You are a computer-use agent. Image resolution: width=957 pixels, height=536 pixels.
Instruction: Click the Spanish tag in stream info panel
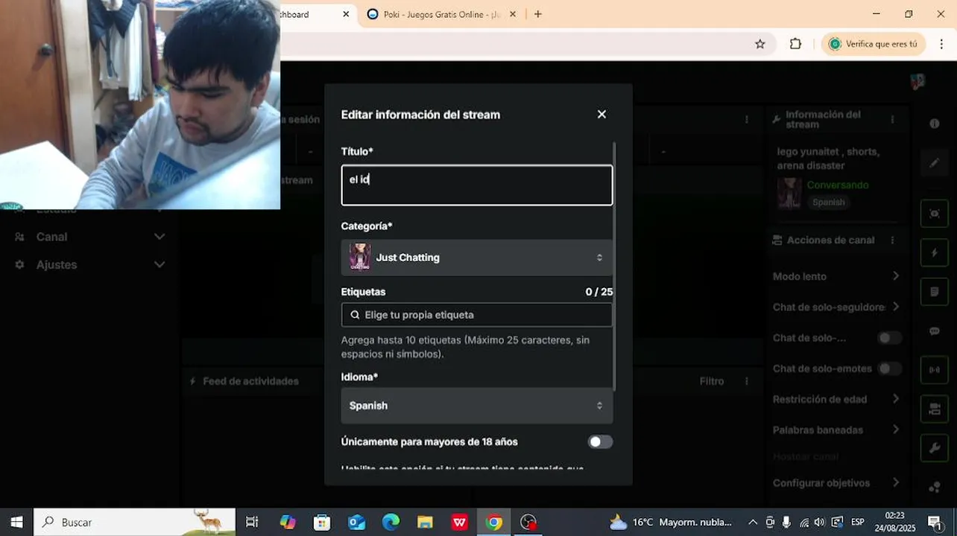829,202
